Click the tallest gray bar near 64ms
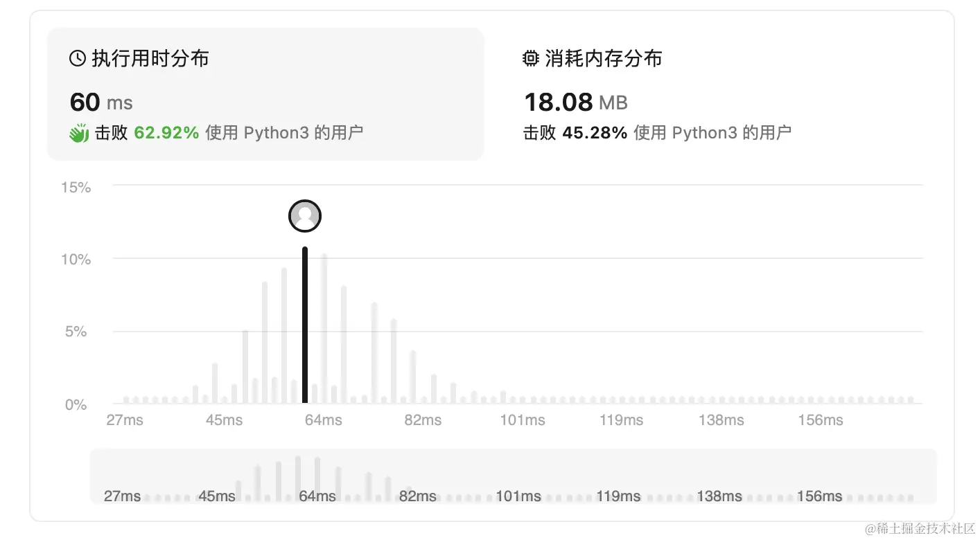Viewport: 980px width, 540px height. (324, 328)
